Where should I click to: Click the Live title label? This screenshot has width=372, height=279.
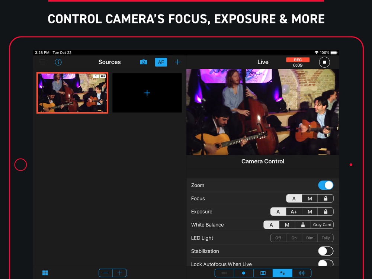coord(263,62)
